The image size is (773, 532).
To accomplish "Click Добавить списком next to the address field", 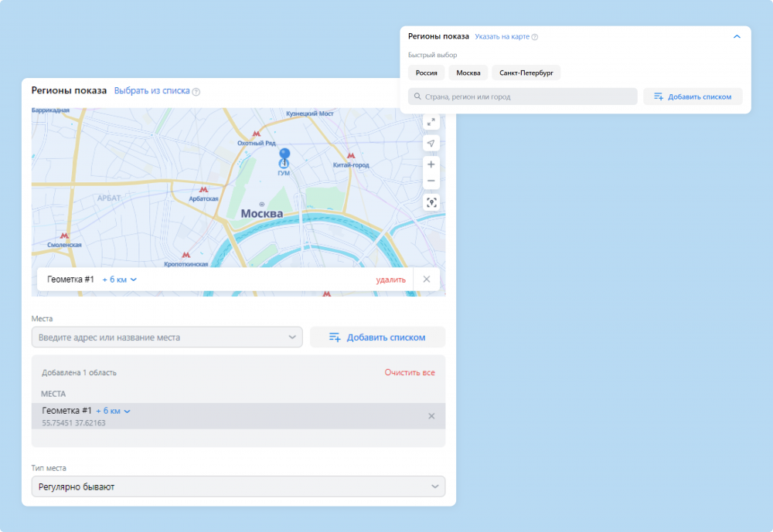I will tap(378, 337).
